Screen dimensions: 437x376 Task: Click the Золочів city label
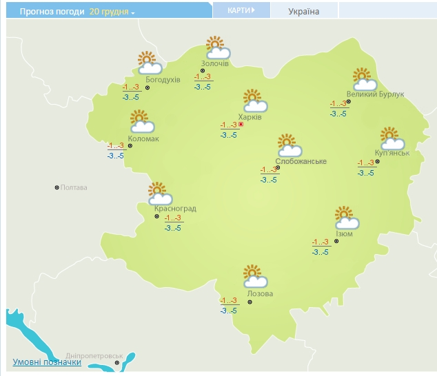tap(215, 63)
